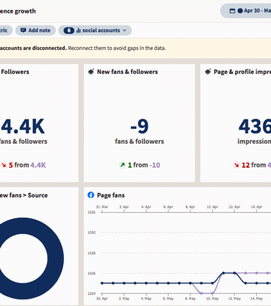Image resolution: width=271 pixels, height=306 pixels.
Task: Click the 12. May x-axis label
Action: 234,299
